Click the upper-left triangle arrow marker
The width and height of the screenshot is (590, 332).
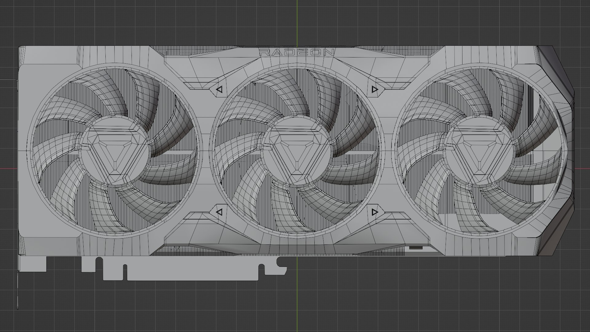[x=219, y=89]
